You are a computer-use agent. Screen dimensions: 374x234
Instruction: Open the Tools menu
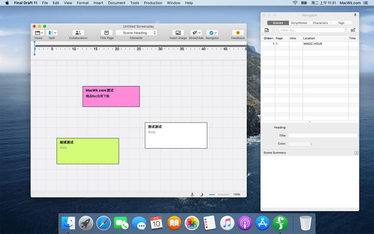coord(135,3)
